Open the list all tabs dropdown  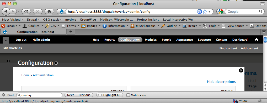[x=264, y=32]
